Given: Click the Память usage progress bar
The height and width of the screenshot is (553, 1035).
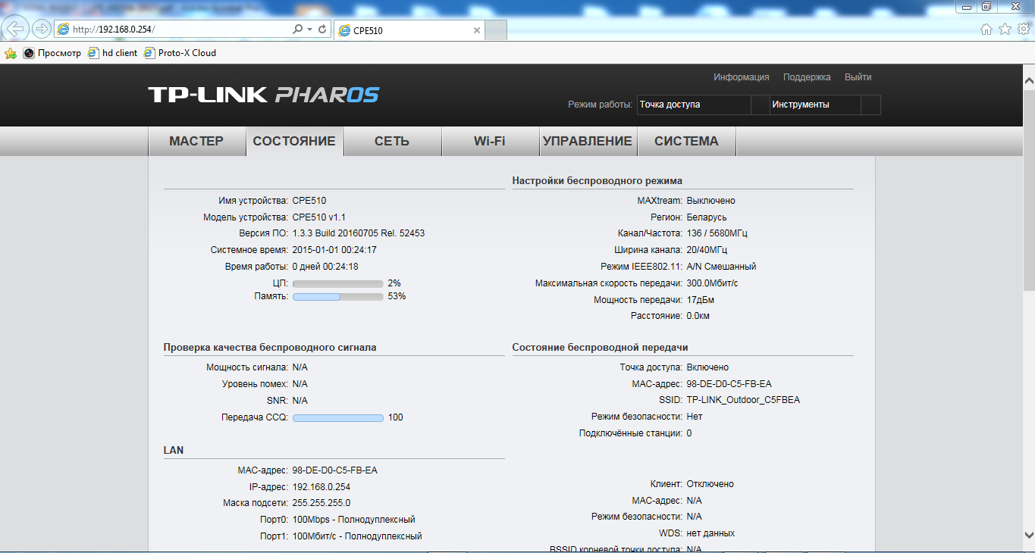Looking at the screenshot, I should tap(337, 297).
